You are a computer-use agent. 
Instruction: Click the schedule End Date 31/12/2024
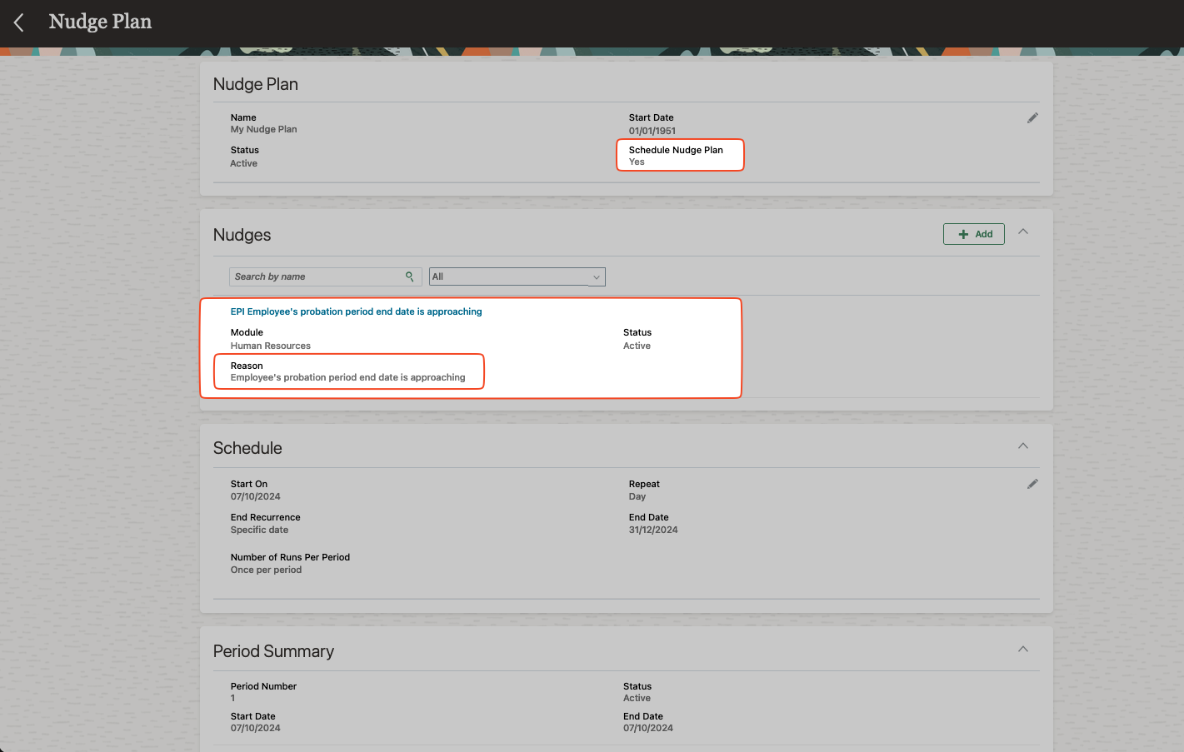(x=652, y=530)
